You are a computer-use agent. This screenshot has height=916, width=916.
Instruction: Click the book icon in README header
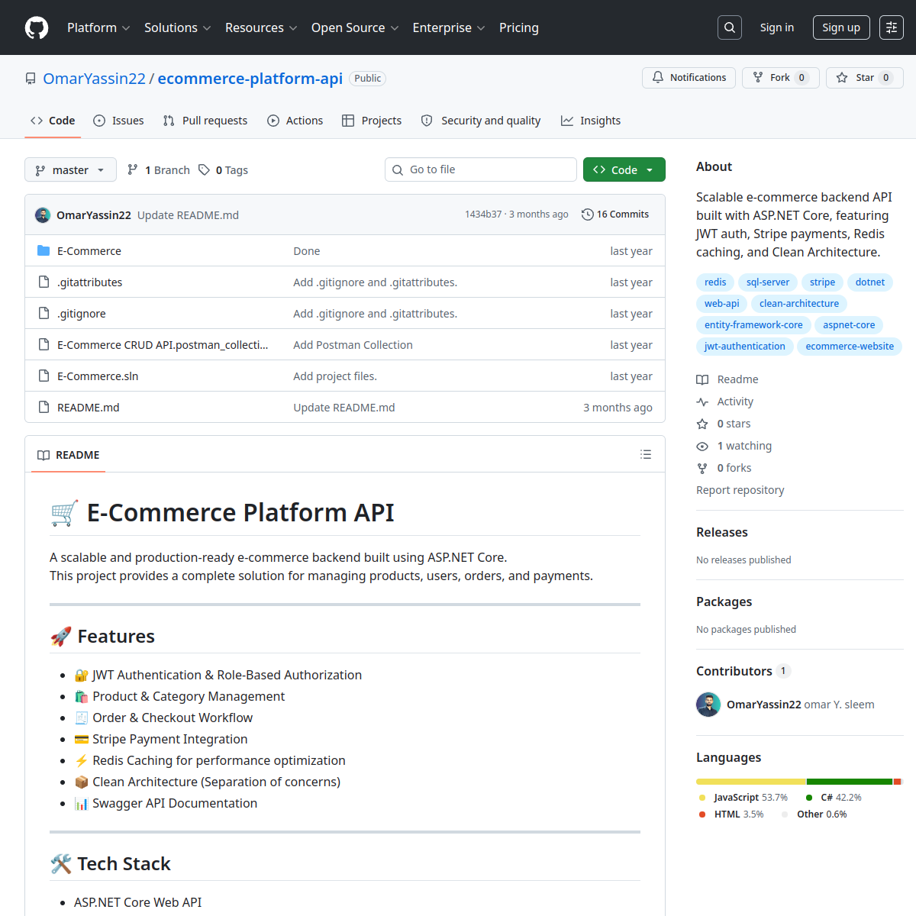click(44, 455)
